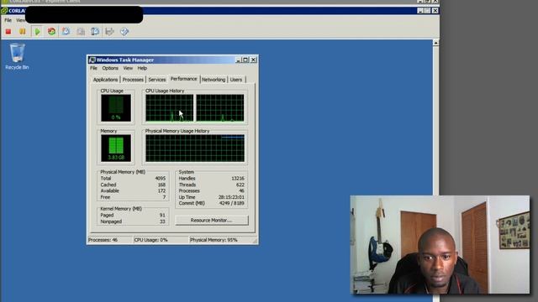Open Help menu in Task Manager
538x302 pixels.
[x=142, y=68]
